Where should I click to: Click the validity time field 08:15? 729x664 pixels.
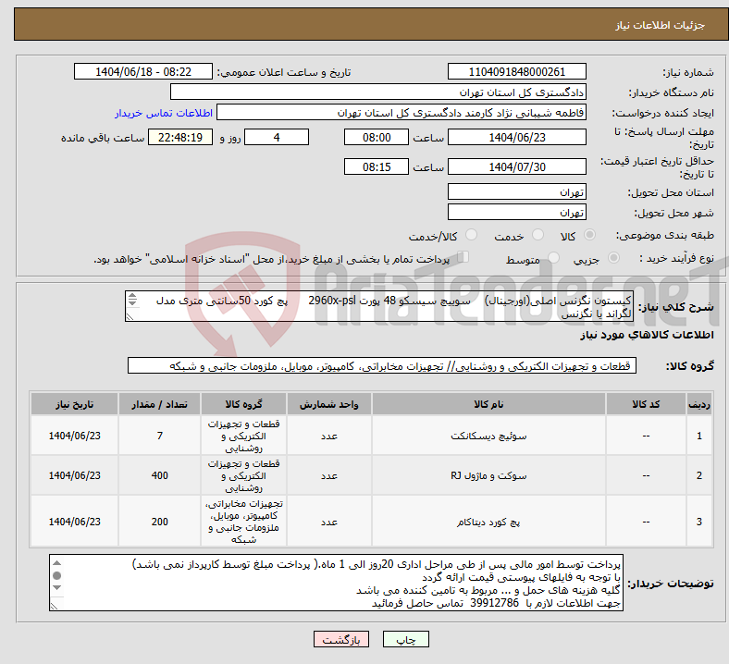click(x=377, y=166)
